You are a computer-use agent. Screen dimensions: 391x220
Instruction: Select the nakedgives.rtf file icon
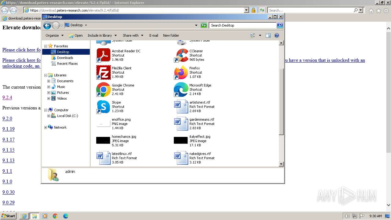coord(181,158)
